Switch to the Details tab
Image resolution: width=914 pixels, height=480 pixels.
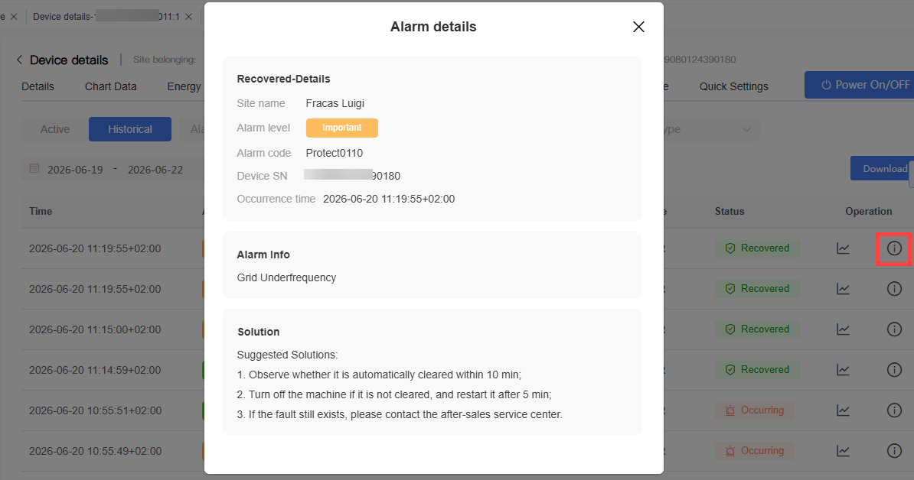click(x=38, y=86)
